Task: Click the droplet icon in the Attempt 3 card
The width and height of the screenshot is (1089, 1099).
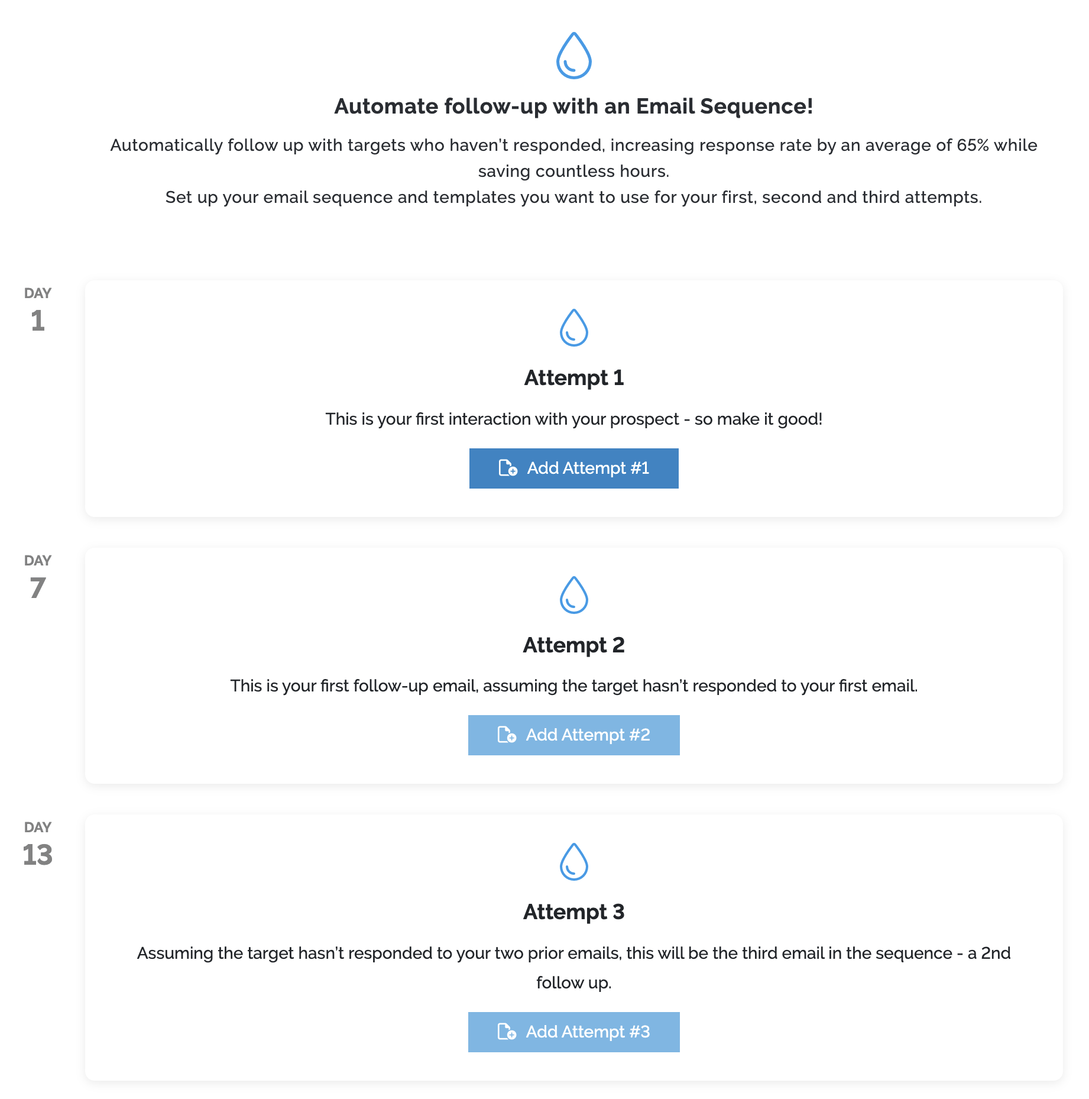Action: (x=573, y=863)
